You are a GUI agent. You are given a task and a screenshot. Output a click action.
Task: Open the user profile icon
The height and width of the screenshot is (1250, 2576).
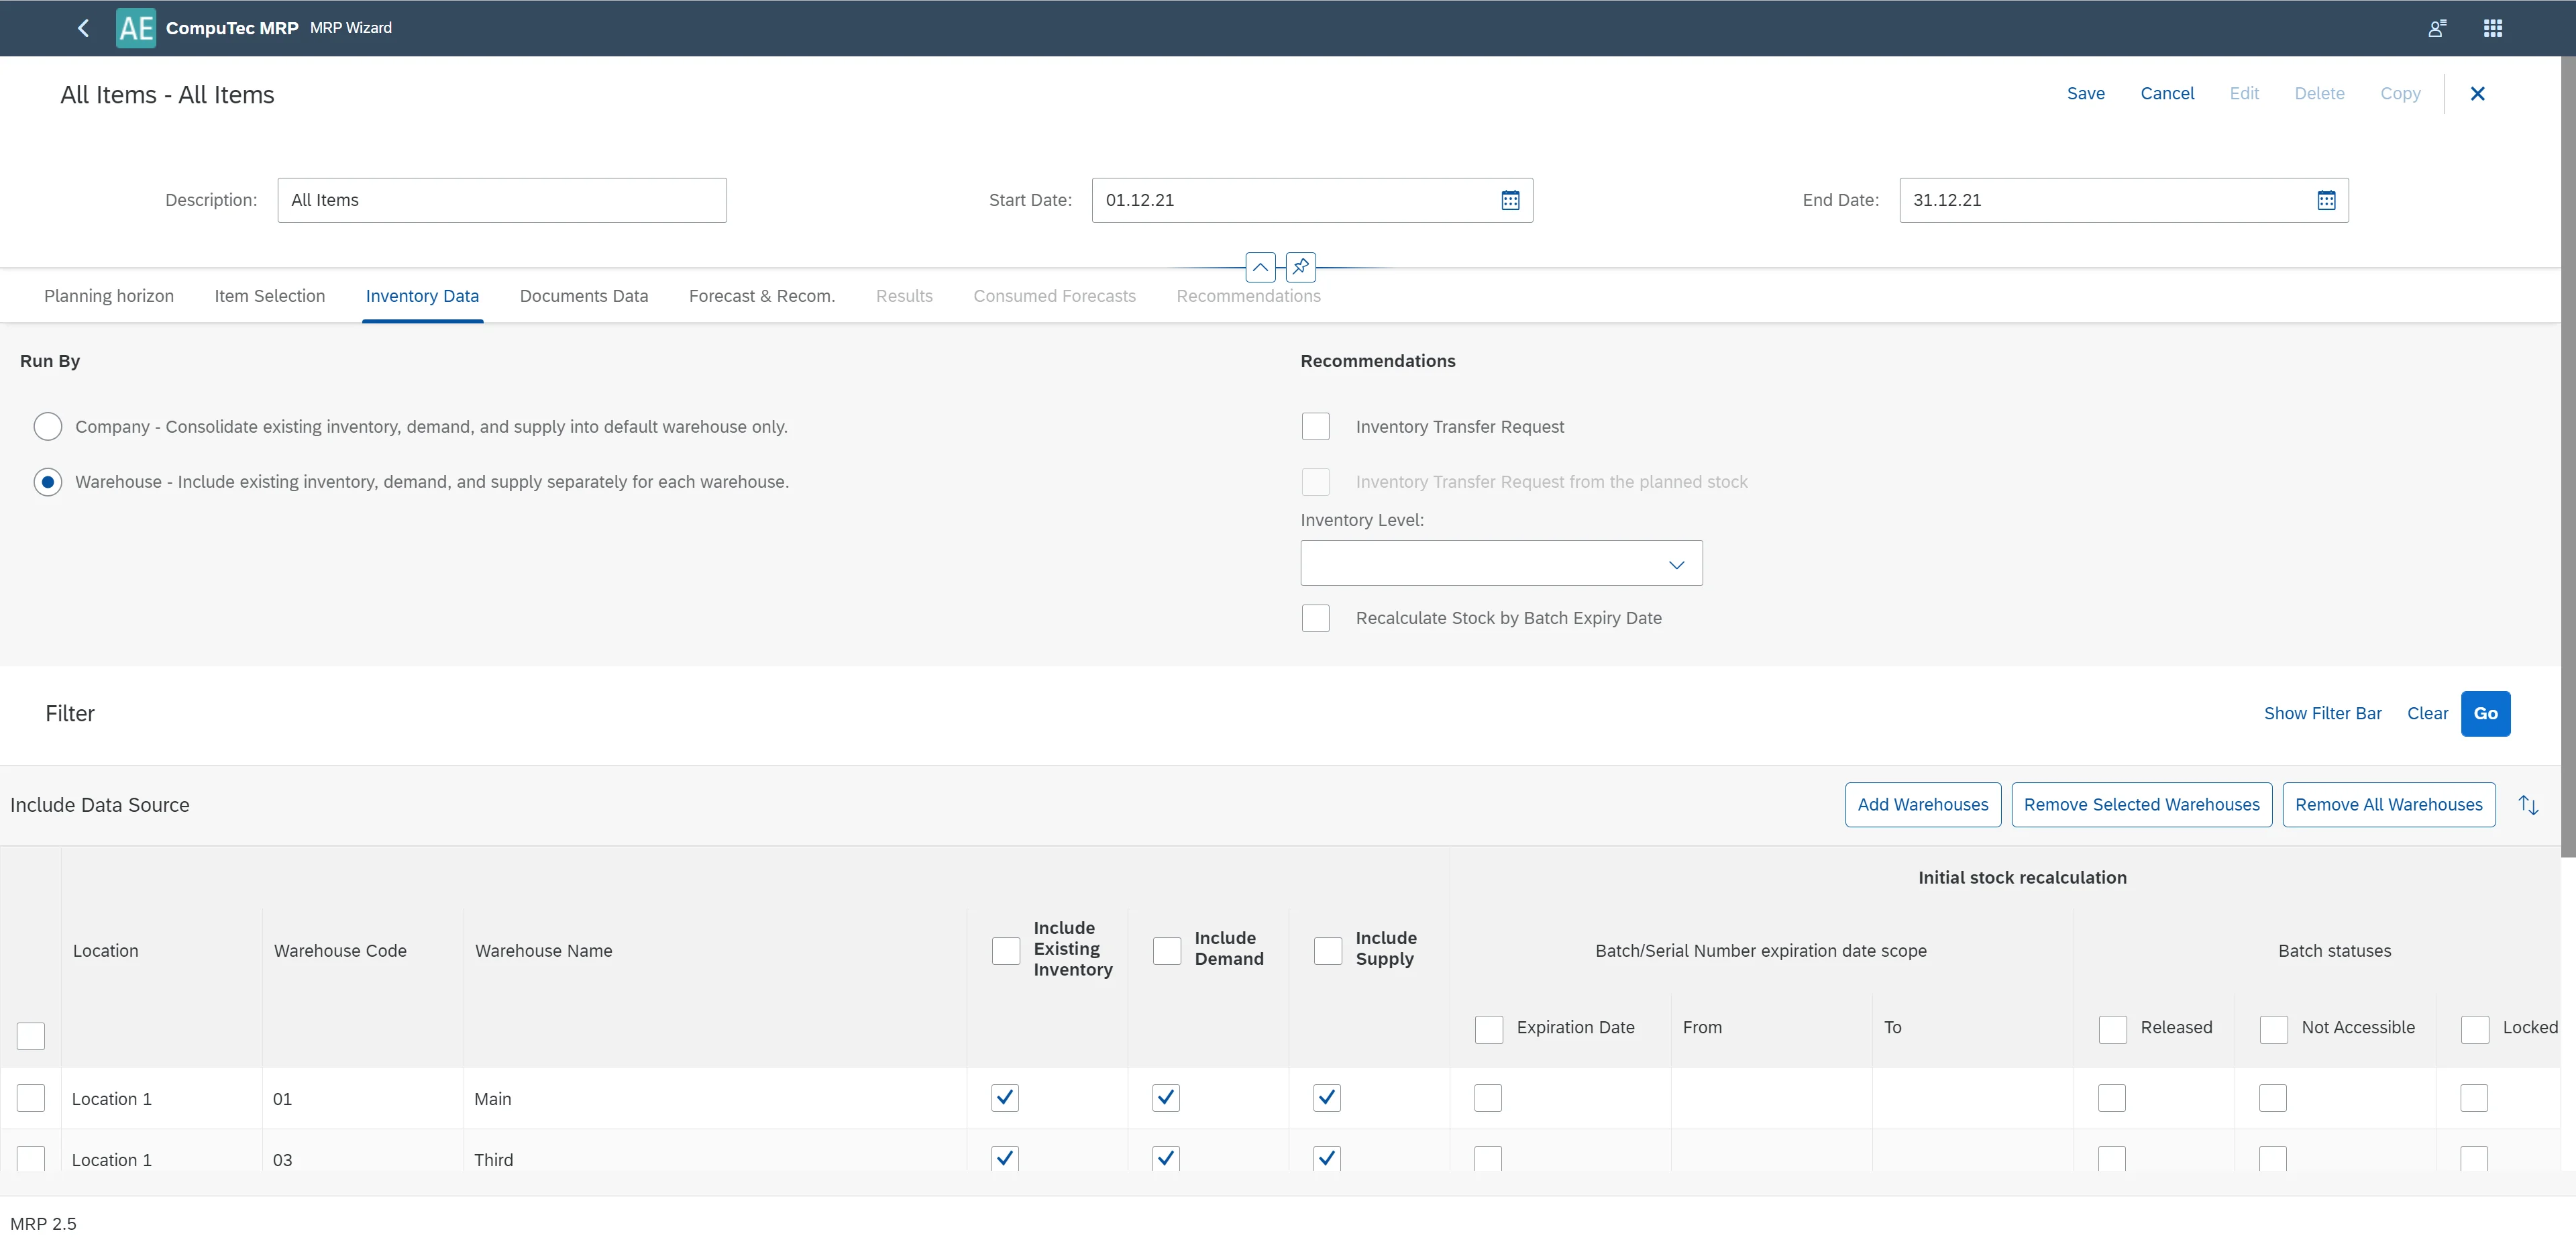coord(2437,28)
